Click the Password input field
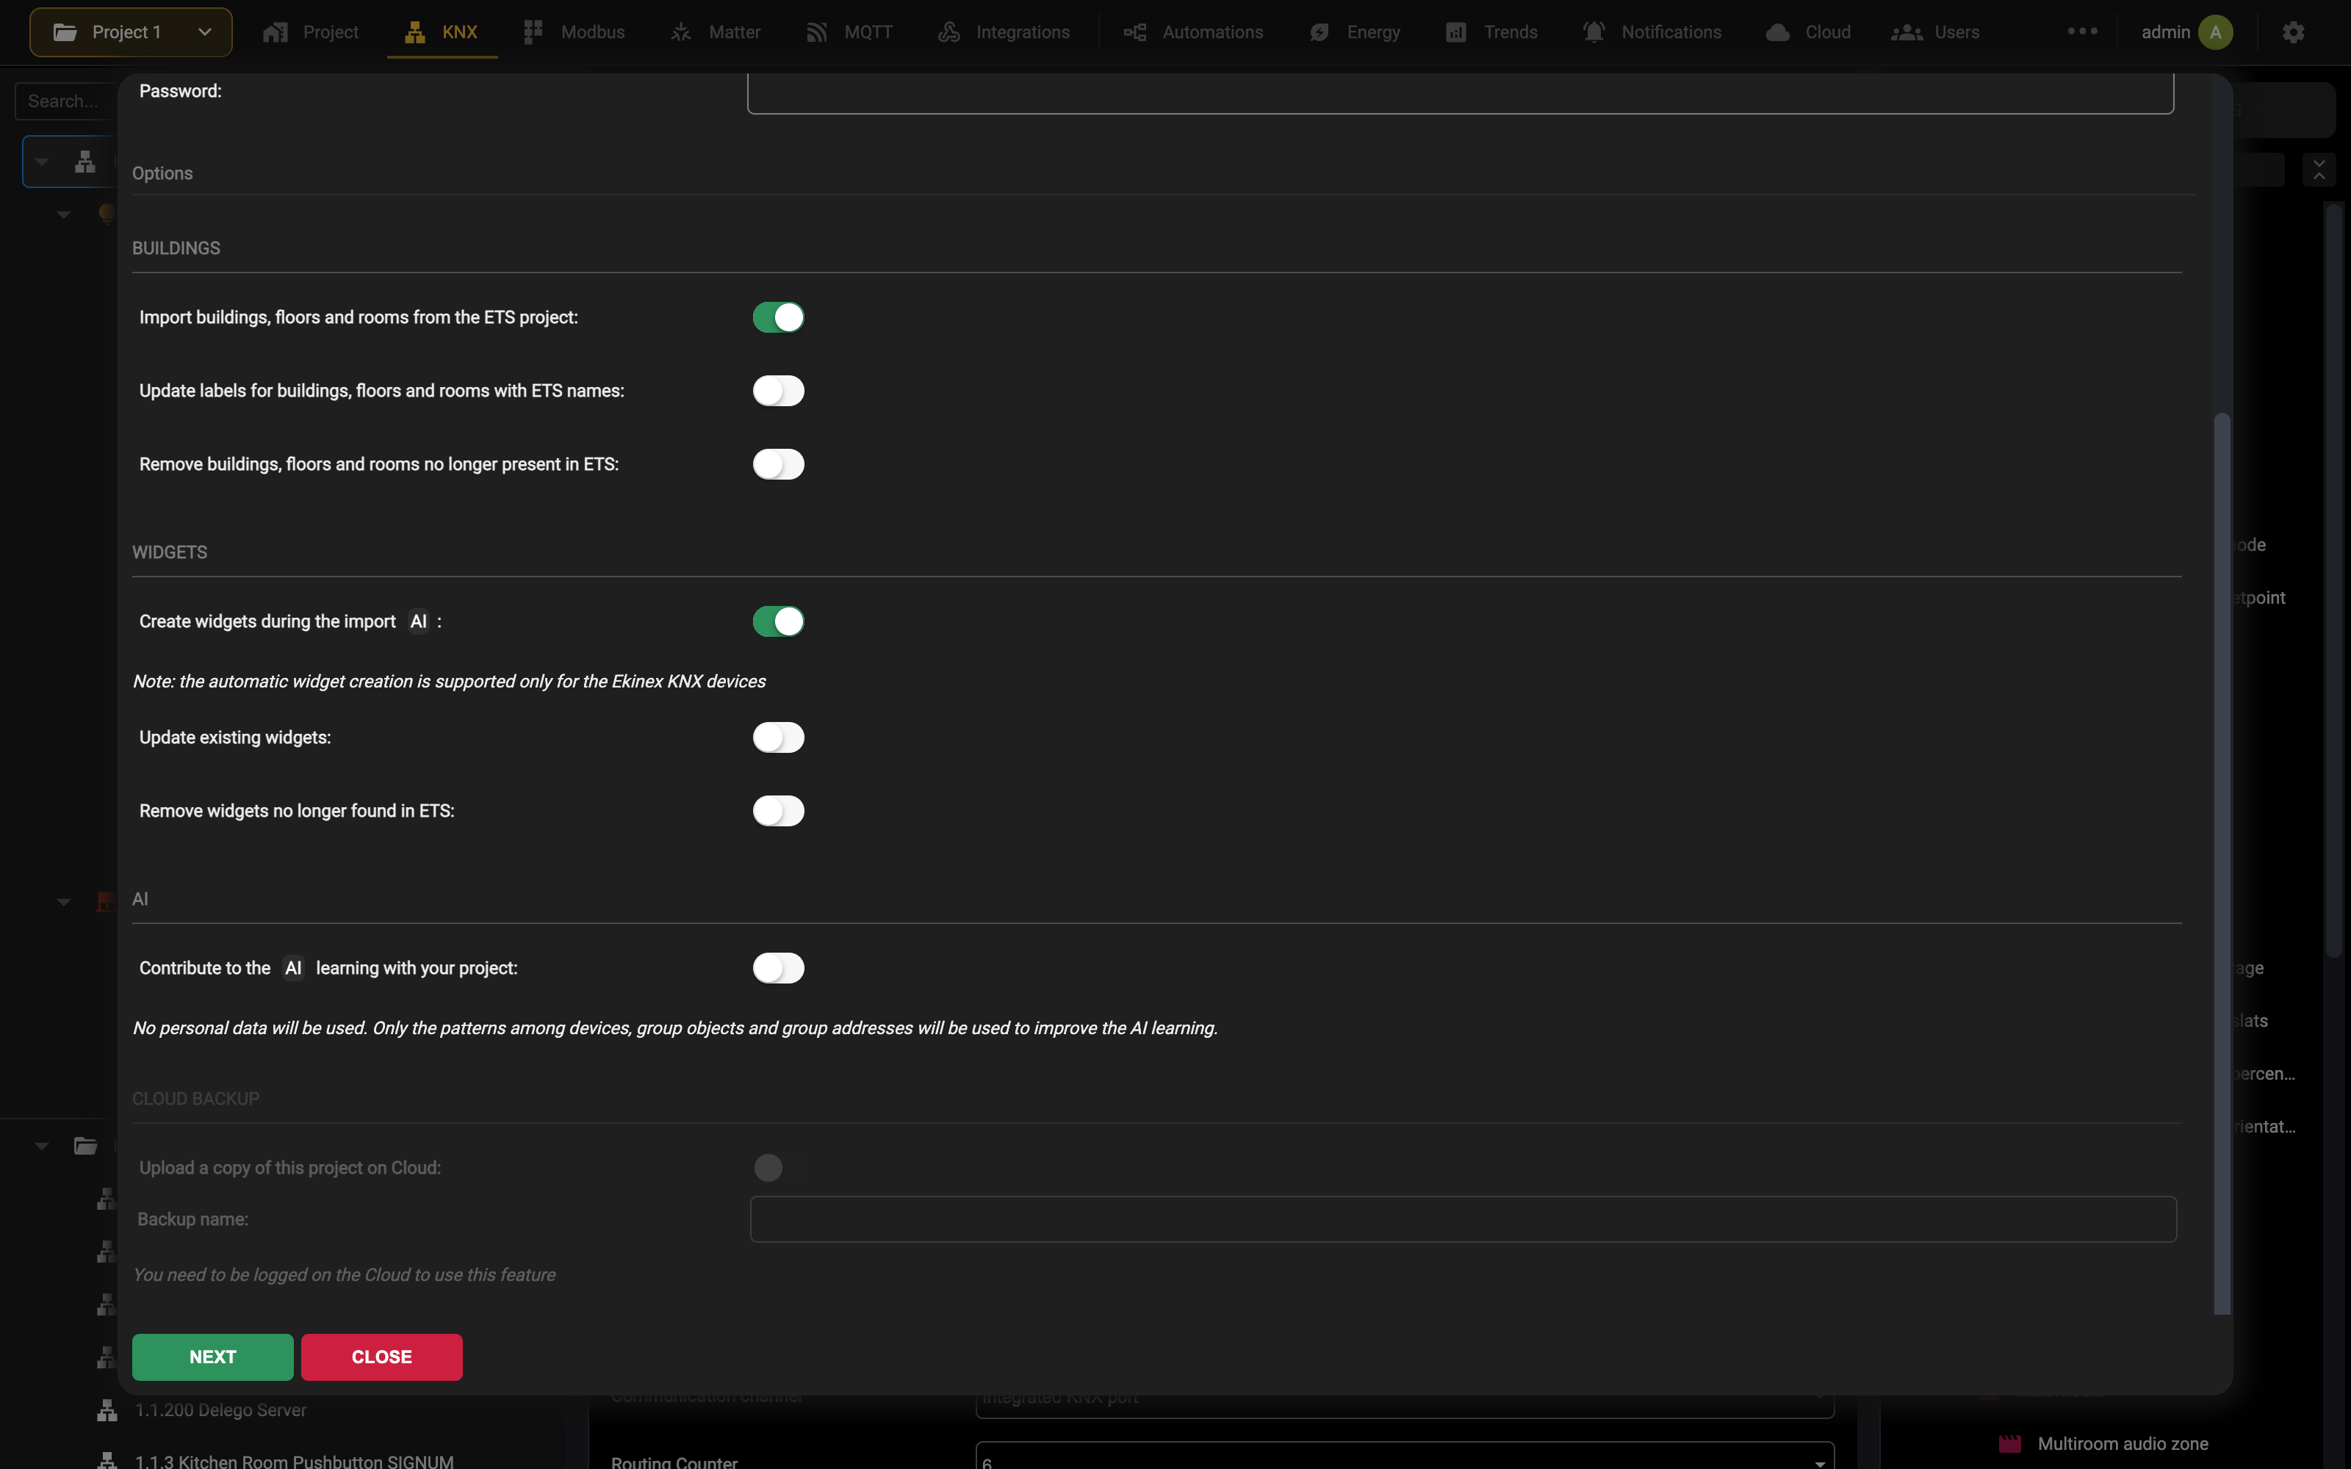This screenshot has width=2351, height=1469. click(1460, 93)
